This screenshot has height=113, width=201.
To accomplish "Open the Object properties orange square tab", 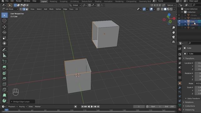I will click(180, 83).
